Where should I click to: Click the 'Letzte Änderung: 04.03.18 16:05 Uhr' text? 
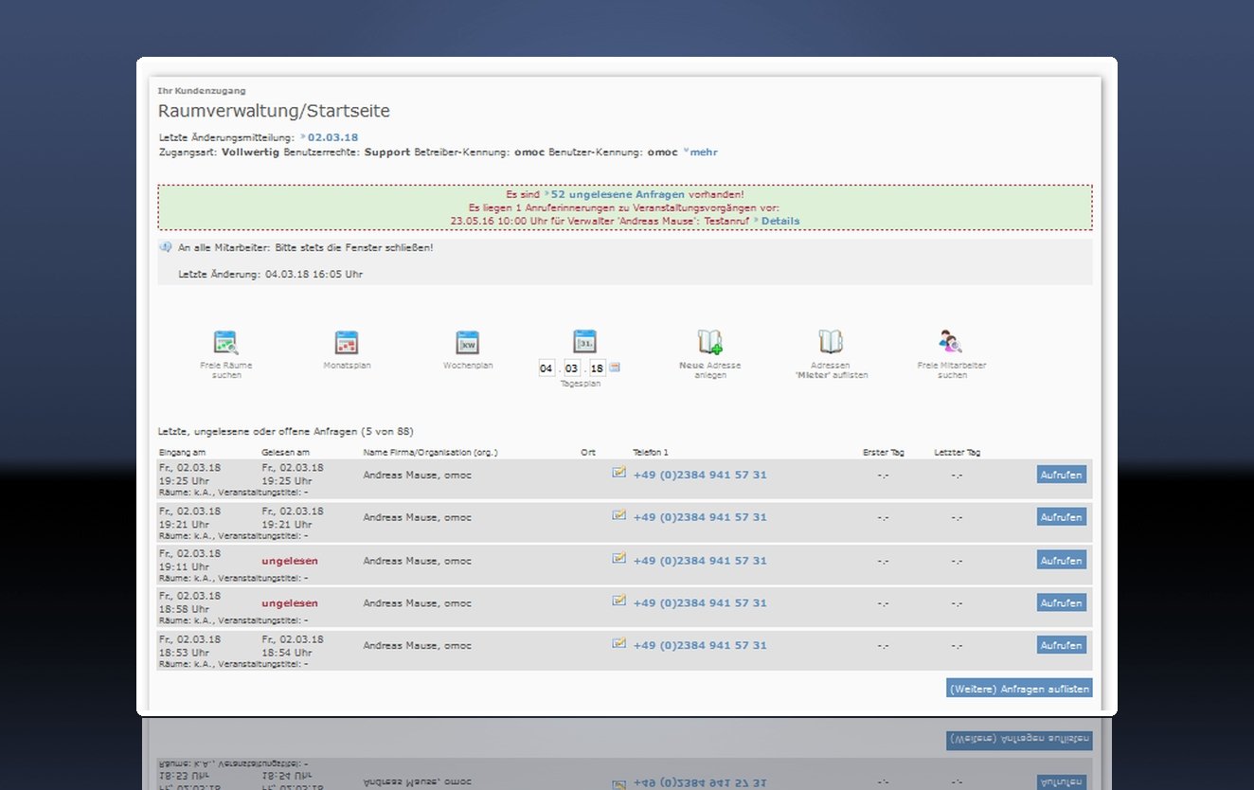[270, 274]
